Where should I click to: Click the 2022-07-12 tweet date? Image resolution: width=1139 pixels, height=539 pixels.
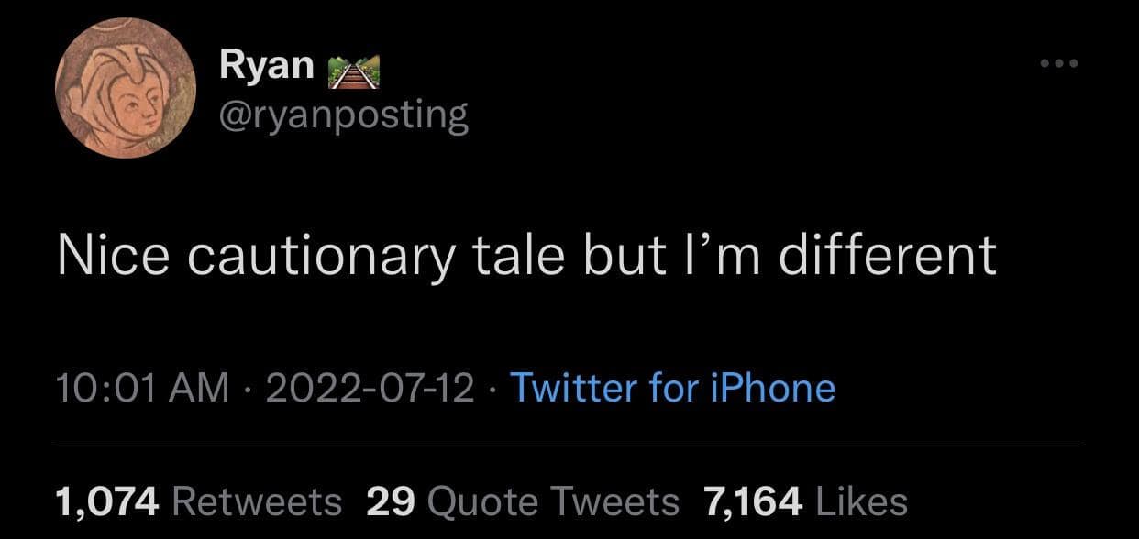coord(370,388)
